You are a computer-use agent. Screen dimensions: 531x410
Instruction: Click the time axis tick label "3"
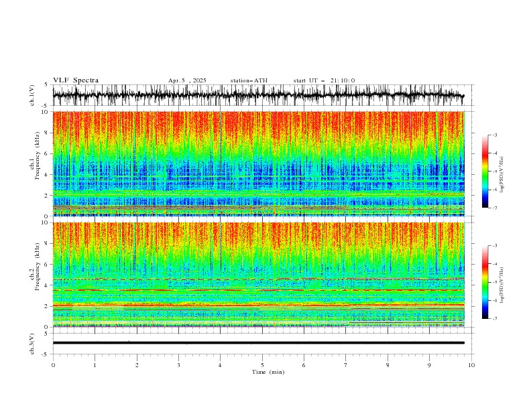tap(178, 365)
